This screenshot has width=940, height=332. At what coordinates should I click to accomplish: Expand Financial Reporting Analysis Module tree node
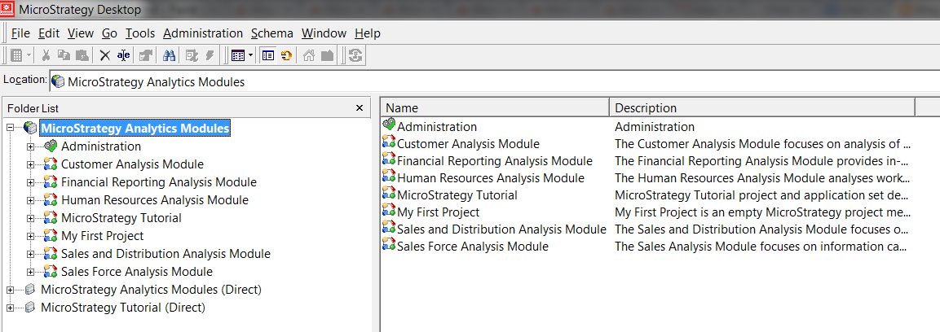point(31,182)
